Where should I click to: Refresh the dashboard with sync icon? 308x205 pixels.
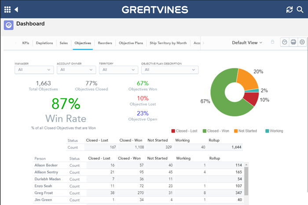point(289,9)
